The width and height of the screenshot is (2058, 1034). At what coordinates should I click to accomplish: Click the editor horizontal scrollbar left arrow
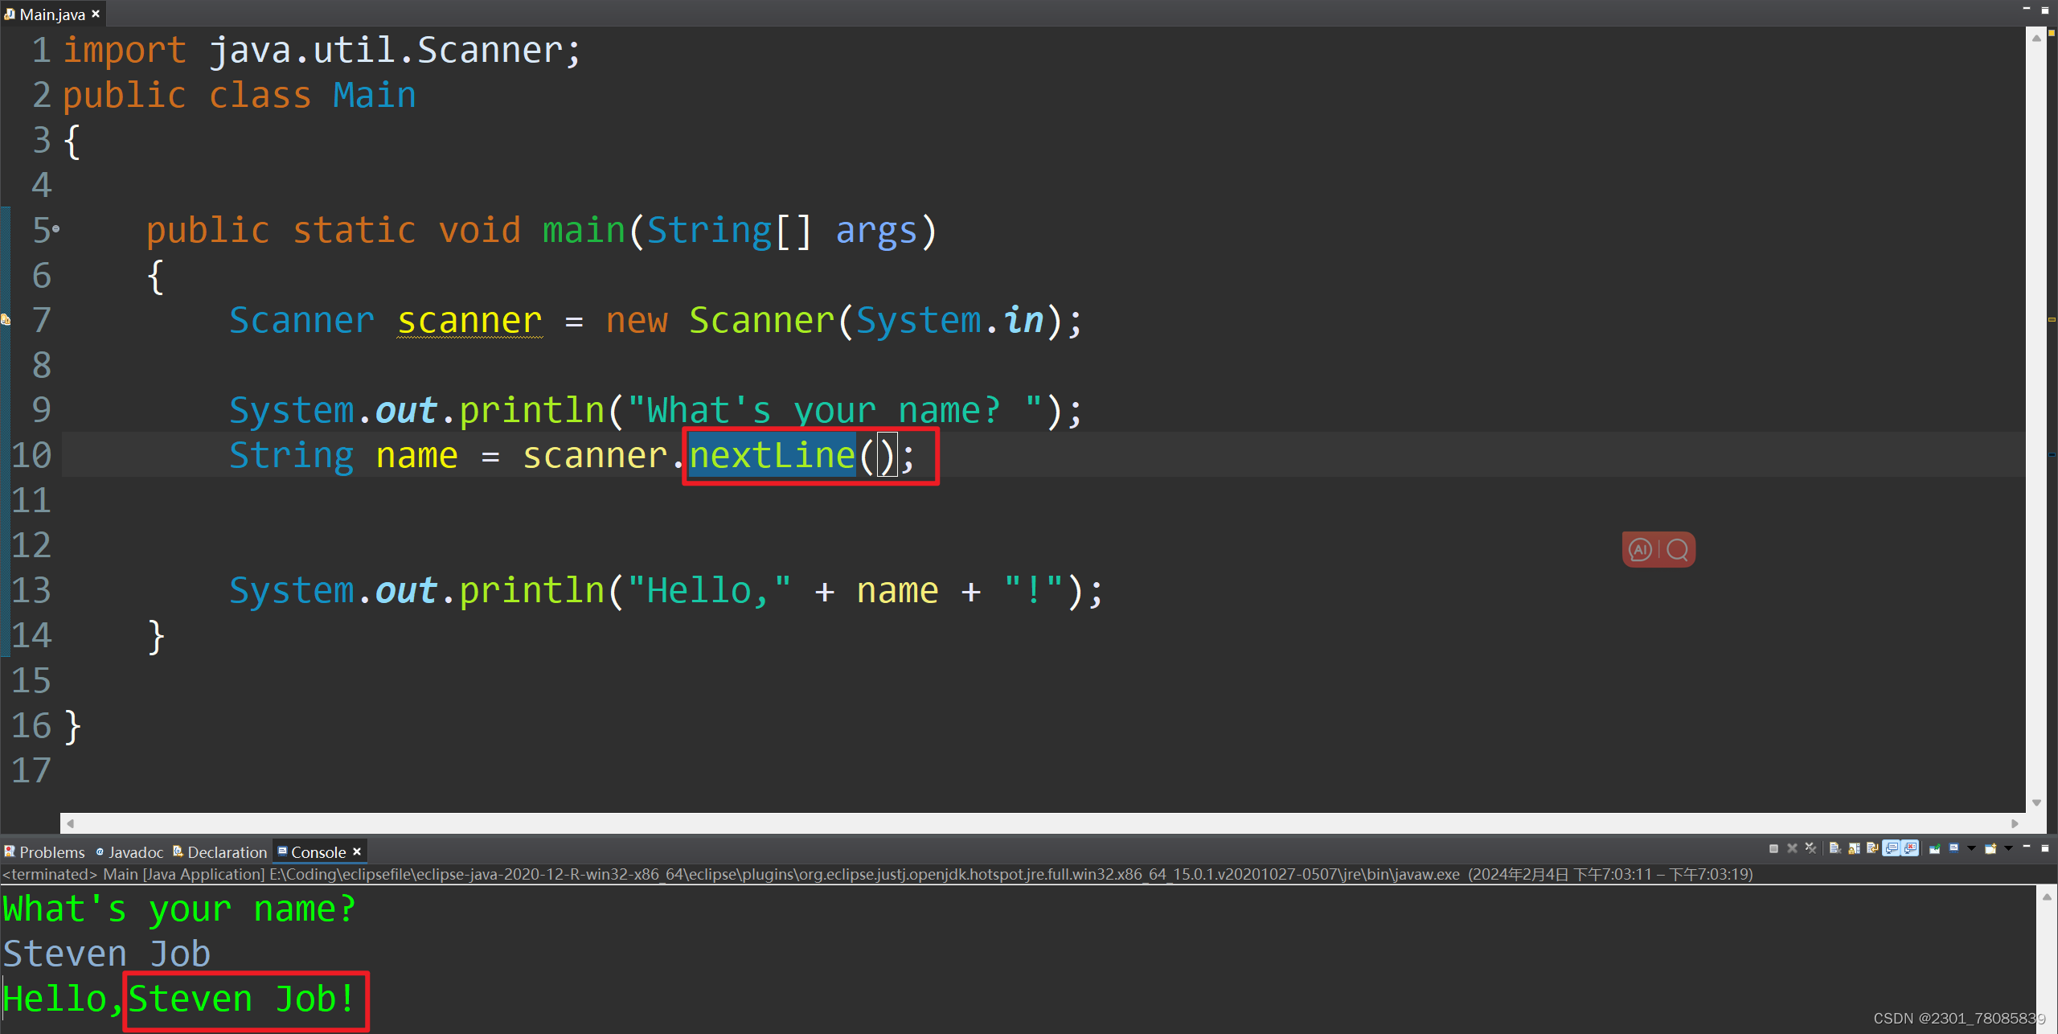coord(70,823)
